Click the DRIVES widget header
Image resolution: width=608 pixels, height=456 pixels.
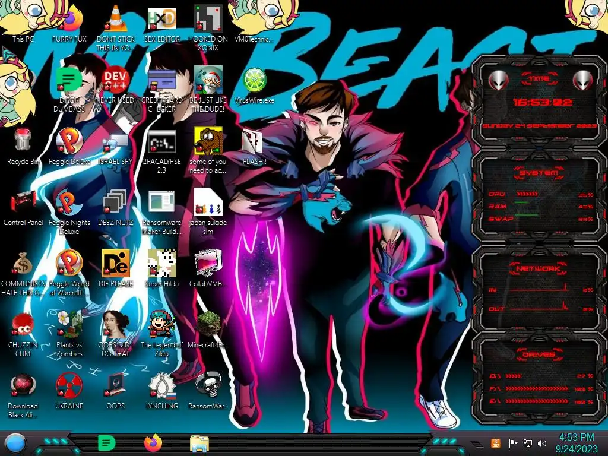coord(539,354)
